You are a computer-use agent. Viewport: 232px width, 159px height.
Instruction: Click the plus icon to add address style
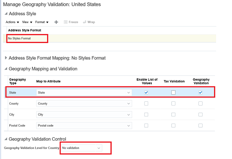click(x=56, y=22)
